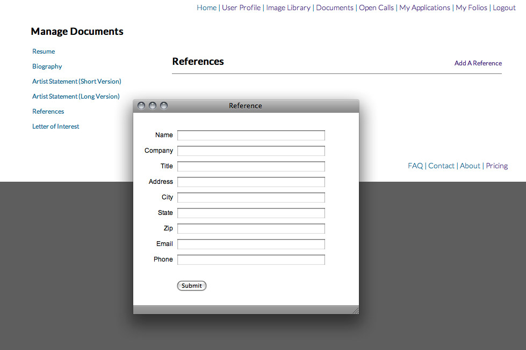Select Biography in document sidebar
The height and width of the screenshot is (350, 526).
[x=47, y=66]
